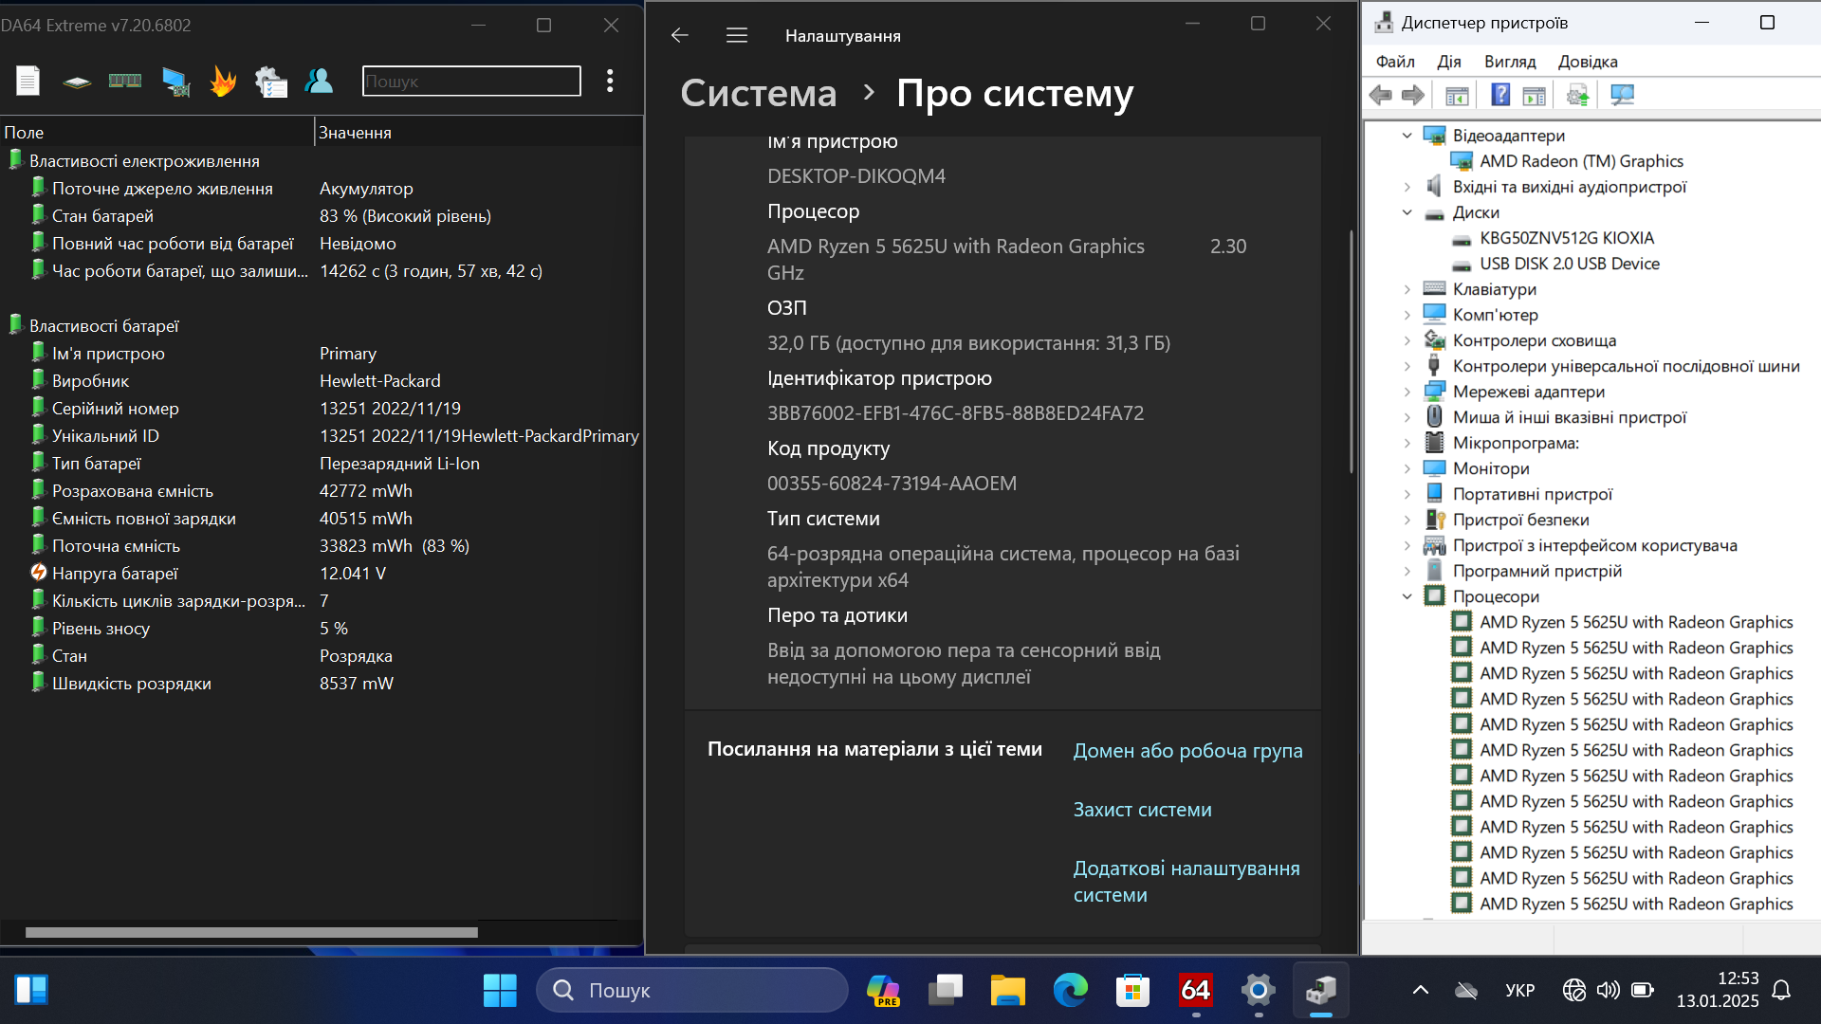
Task: Open AIDA64 disk benchmark toolbar icon
Action: tap(77, 82)
